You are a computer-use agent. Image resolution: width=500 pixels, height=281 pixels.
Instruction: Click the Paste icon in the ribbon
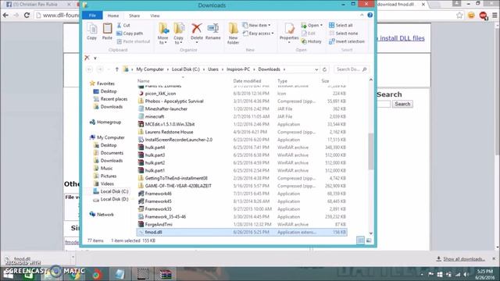(107, 31)
